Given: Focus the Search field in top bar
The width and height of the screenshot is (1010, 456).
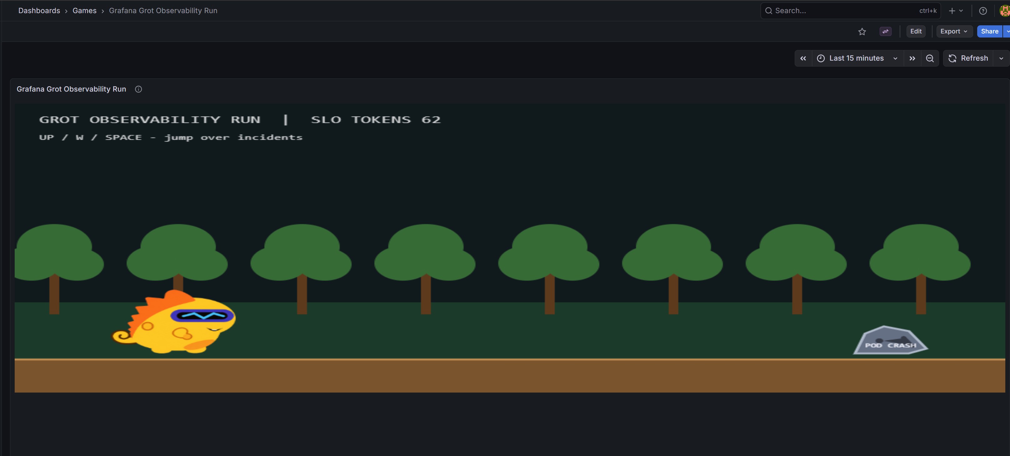Looking at the screenshot, I should [850, 11].
